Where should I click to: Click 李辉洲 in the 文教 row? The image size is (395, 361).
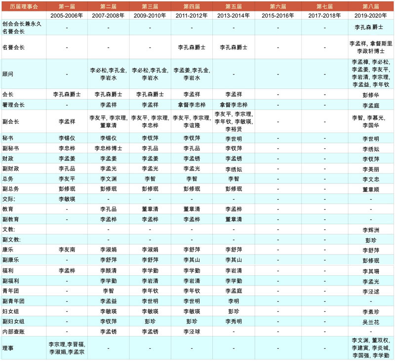tap(371, 230)
